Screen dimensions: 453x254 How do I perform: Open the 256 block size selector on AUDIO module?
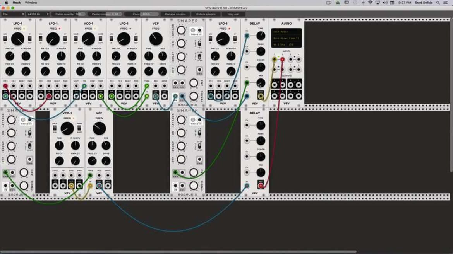[x=293, y=45]
